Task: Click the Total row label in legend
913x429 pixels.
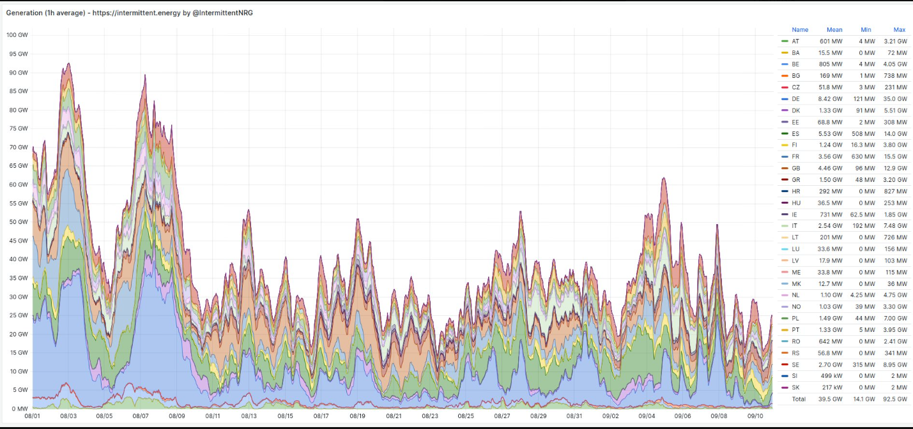Action: pyautogui.click(x=799, y=399)
